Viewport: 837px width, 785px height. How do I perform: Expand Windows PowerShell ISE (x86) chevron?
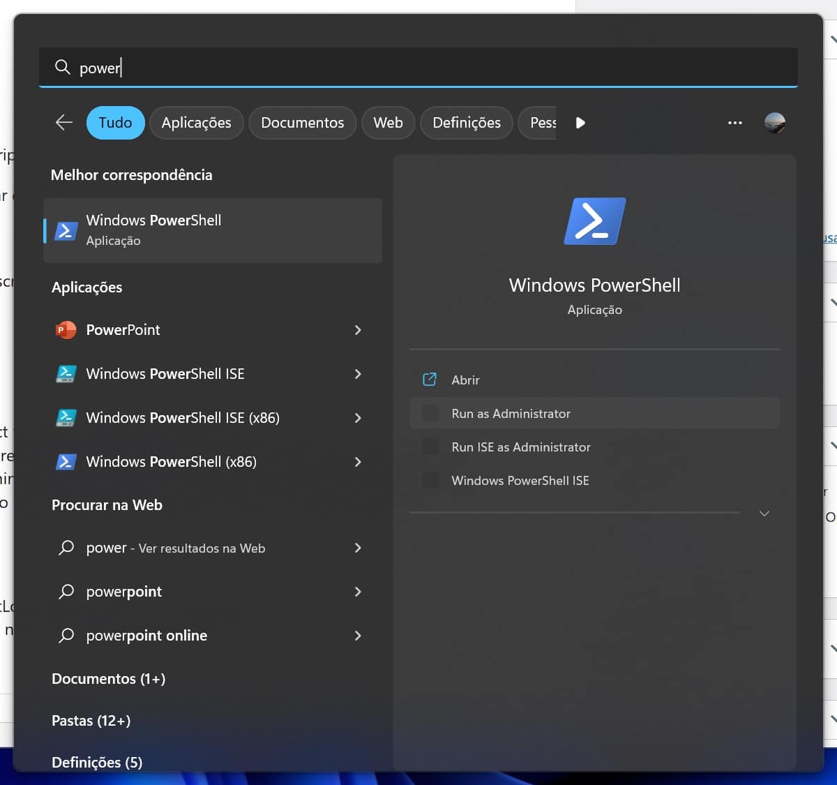[358, 418]
